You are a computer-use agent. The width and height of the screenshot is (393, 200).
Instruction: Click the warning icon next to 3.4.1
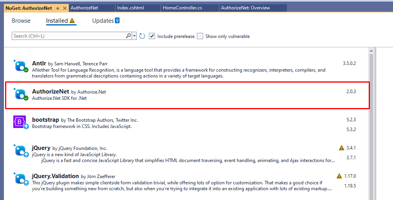click(341, 148)
